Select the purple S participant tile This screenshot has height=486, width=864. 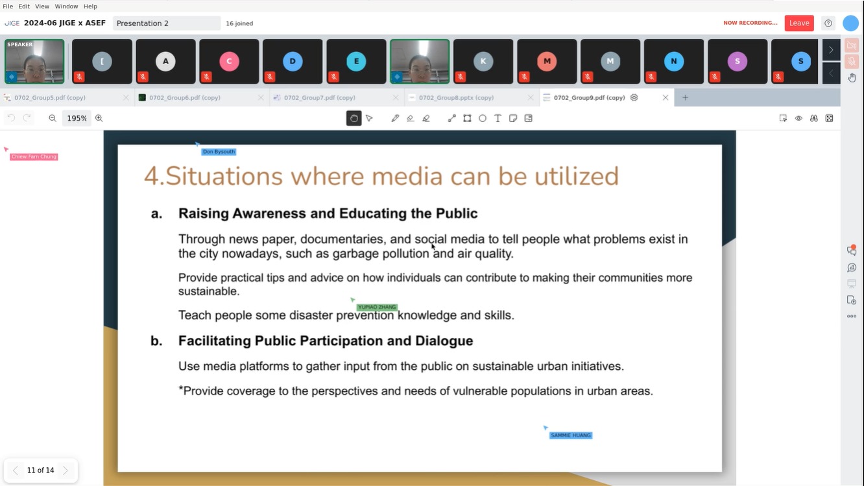(737, 61)
